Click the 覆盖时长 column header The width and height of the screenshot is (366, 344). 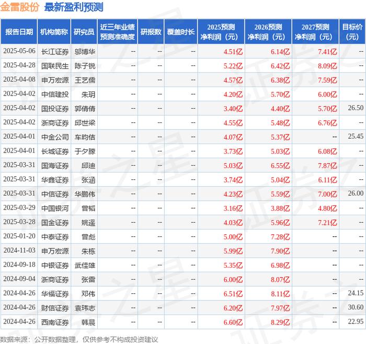point(181,32)
